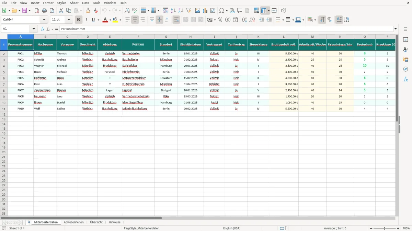The height and width of the screenshot is (231, 412).
Task: Open the Sheet menu
Action: (x=74, y=3)
